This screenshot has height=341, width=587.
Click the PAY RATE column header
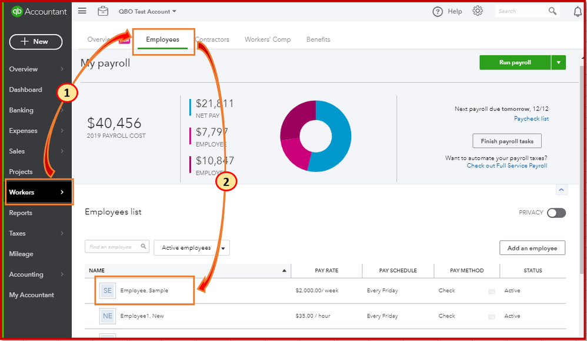(x=326, y=270)
